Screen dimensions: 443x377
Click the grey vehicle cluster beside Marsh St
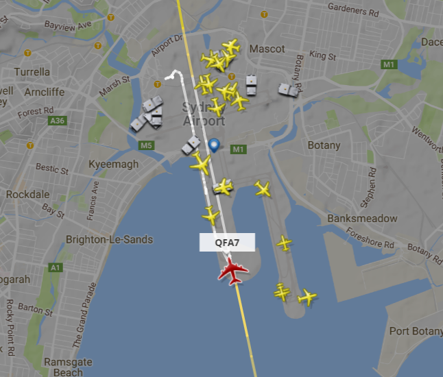(x=147, y=114)
